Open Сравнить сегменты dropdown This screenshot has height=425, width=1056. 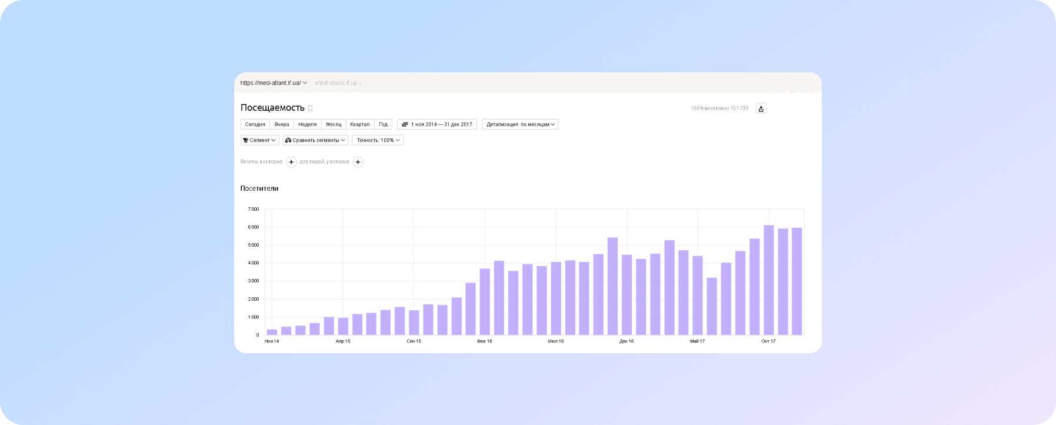(315, 140)
